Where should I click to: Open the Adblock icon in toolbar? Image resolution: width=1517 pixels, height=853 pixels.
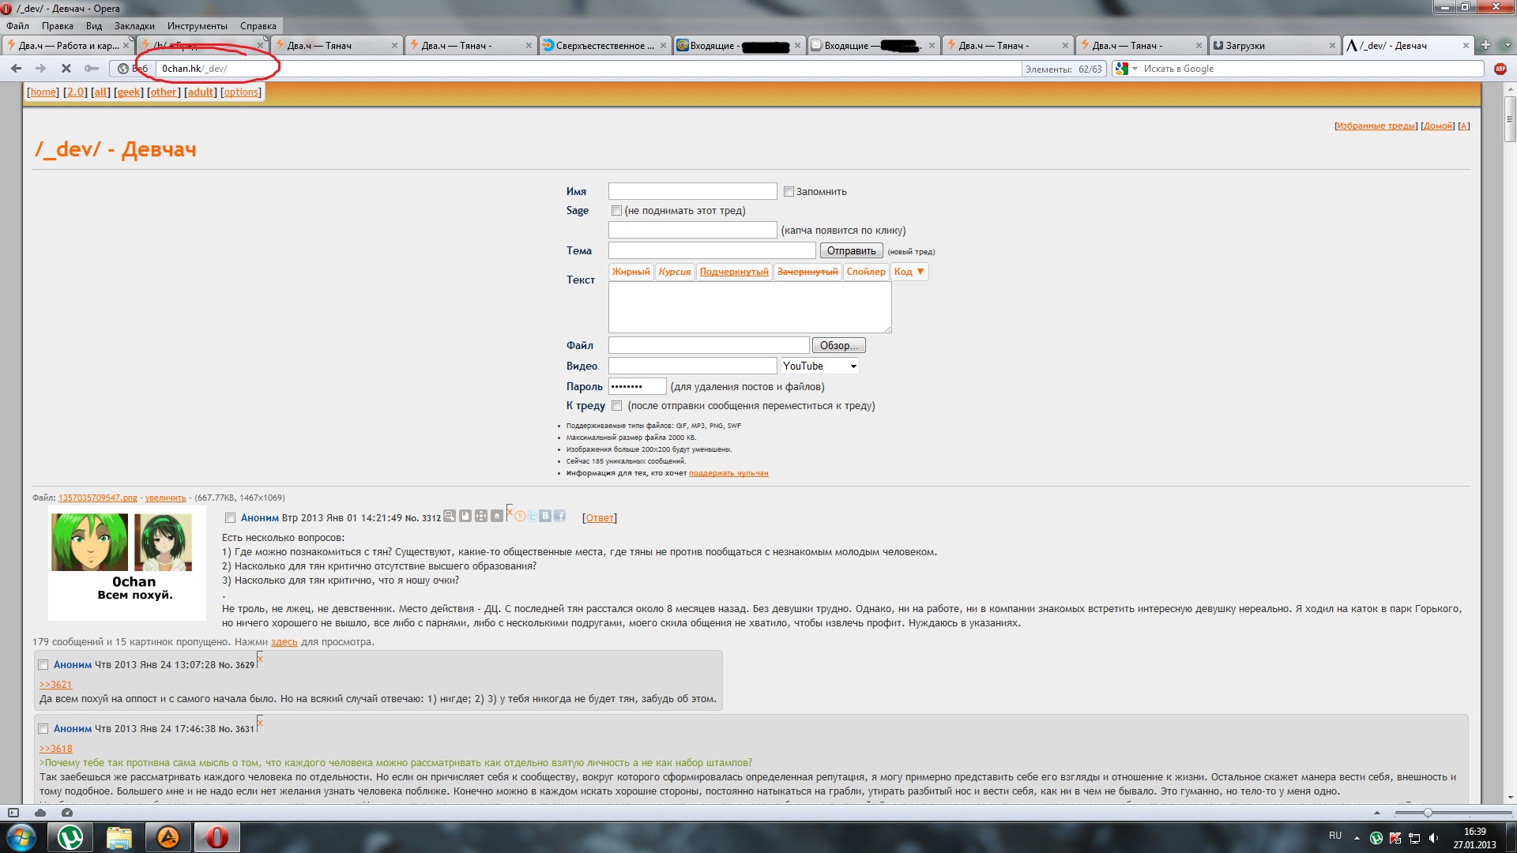point(1500,69)
